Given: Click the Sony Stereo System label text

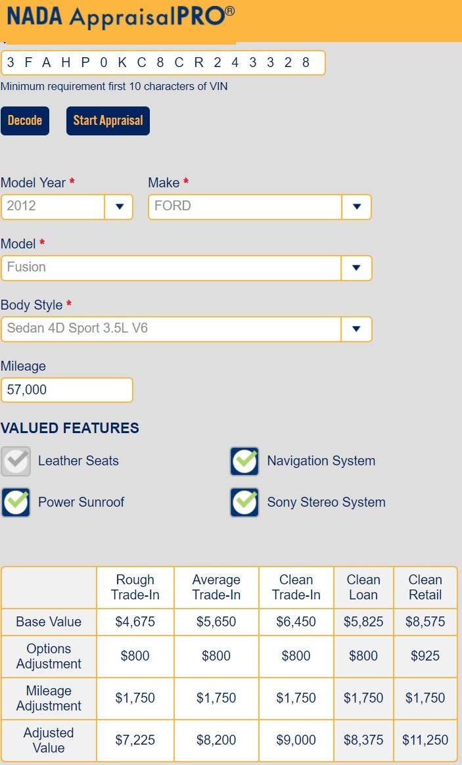Looking at the screenshot, I should [x=327, y=502].
